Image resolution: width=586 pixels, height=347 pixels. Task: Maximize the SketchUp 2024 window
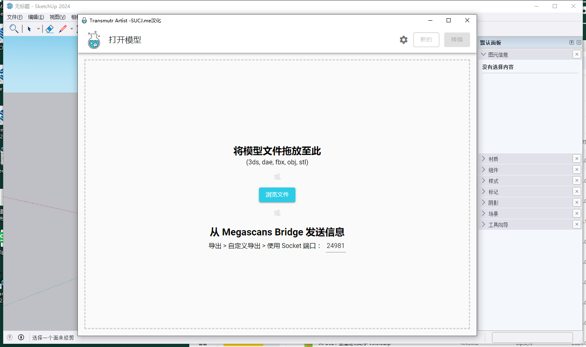tap(555, 6)
